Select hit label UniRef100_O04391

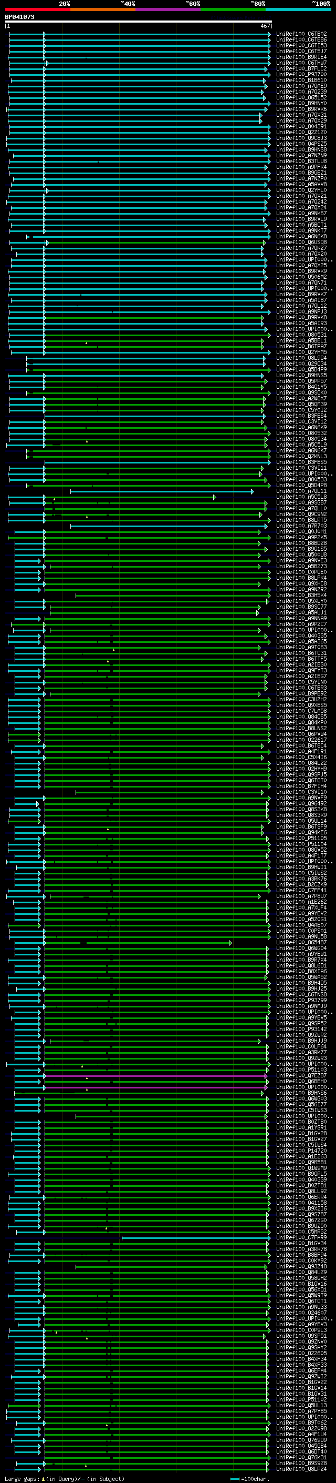(301, 127)
